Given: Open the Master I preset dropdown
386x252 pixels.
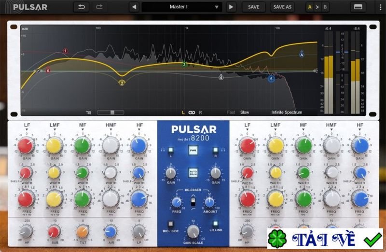Looking at the screenshot, I should point(182,7).
